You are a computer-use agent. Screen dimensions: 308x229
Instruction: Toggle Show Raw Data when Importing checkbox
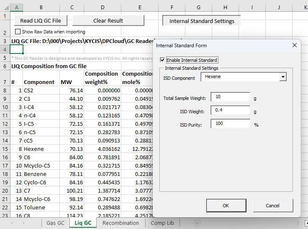click(x=18, y=32)
